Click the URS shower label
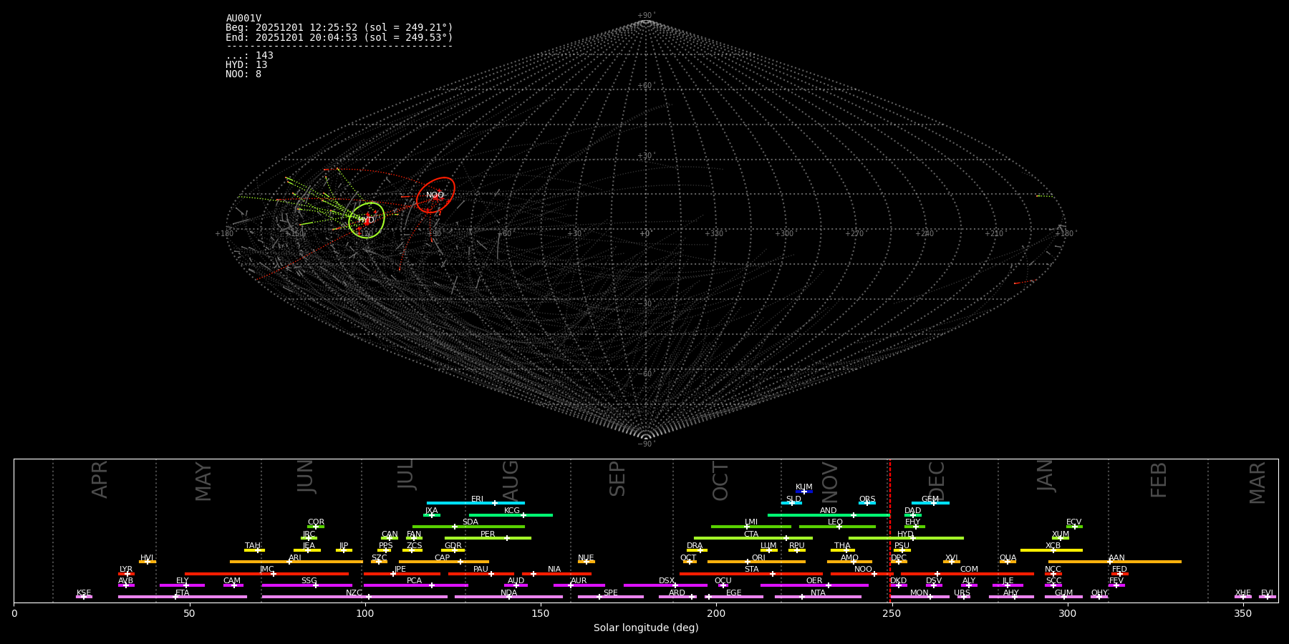 962,593
